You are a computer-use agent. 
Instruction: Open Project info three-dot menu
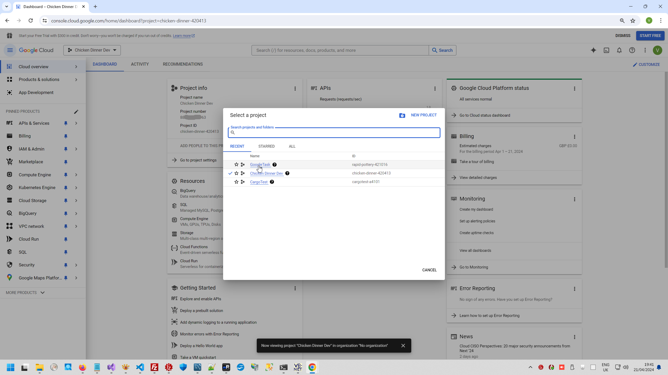[x=295, y=89]
